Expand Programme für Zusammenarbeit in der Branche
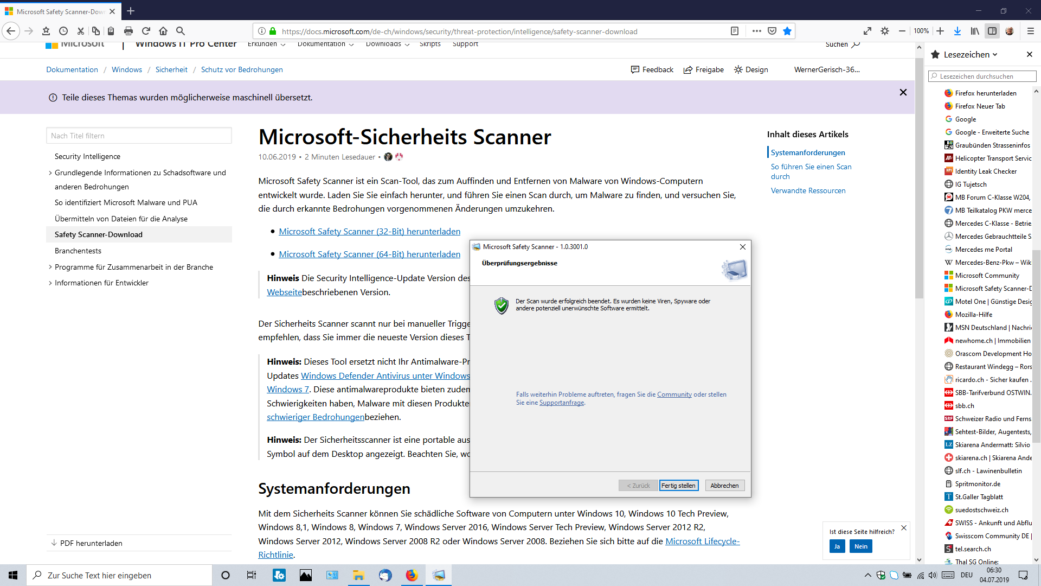The image size is (1041, 586). coord(133,267)
